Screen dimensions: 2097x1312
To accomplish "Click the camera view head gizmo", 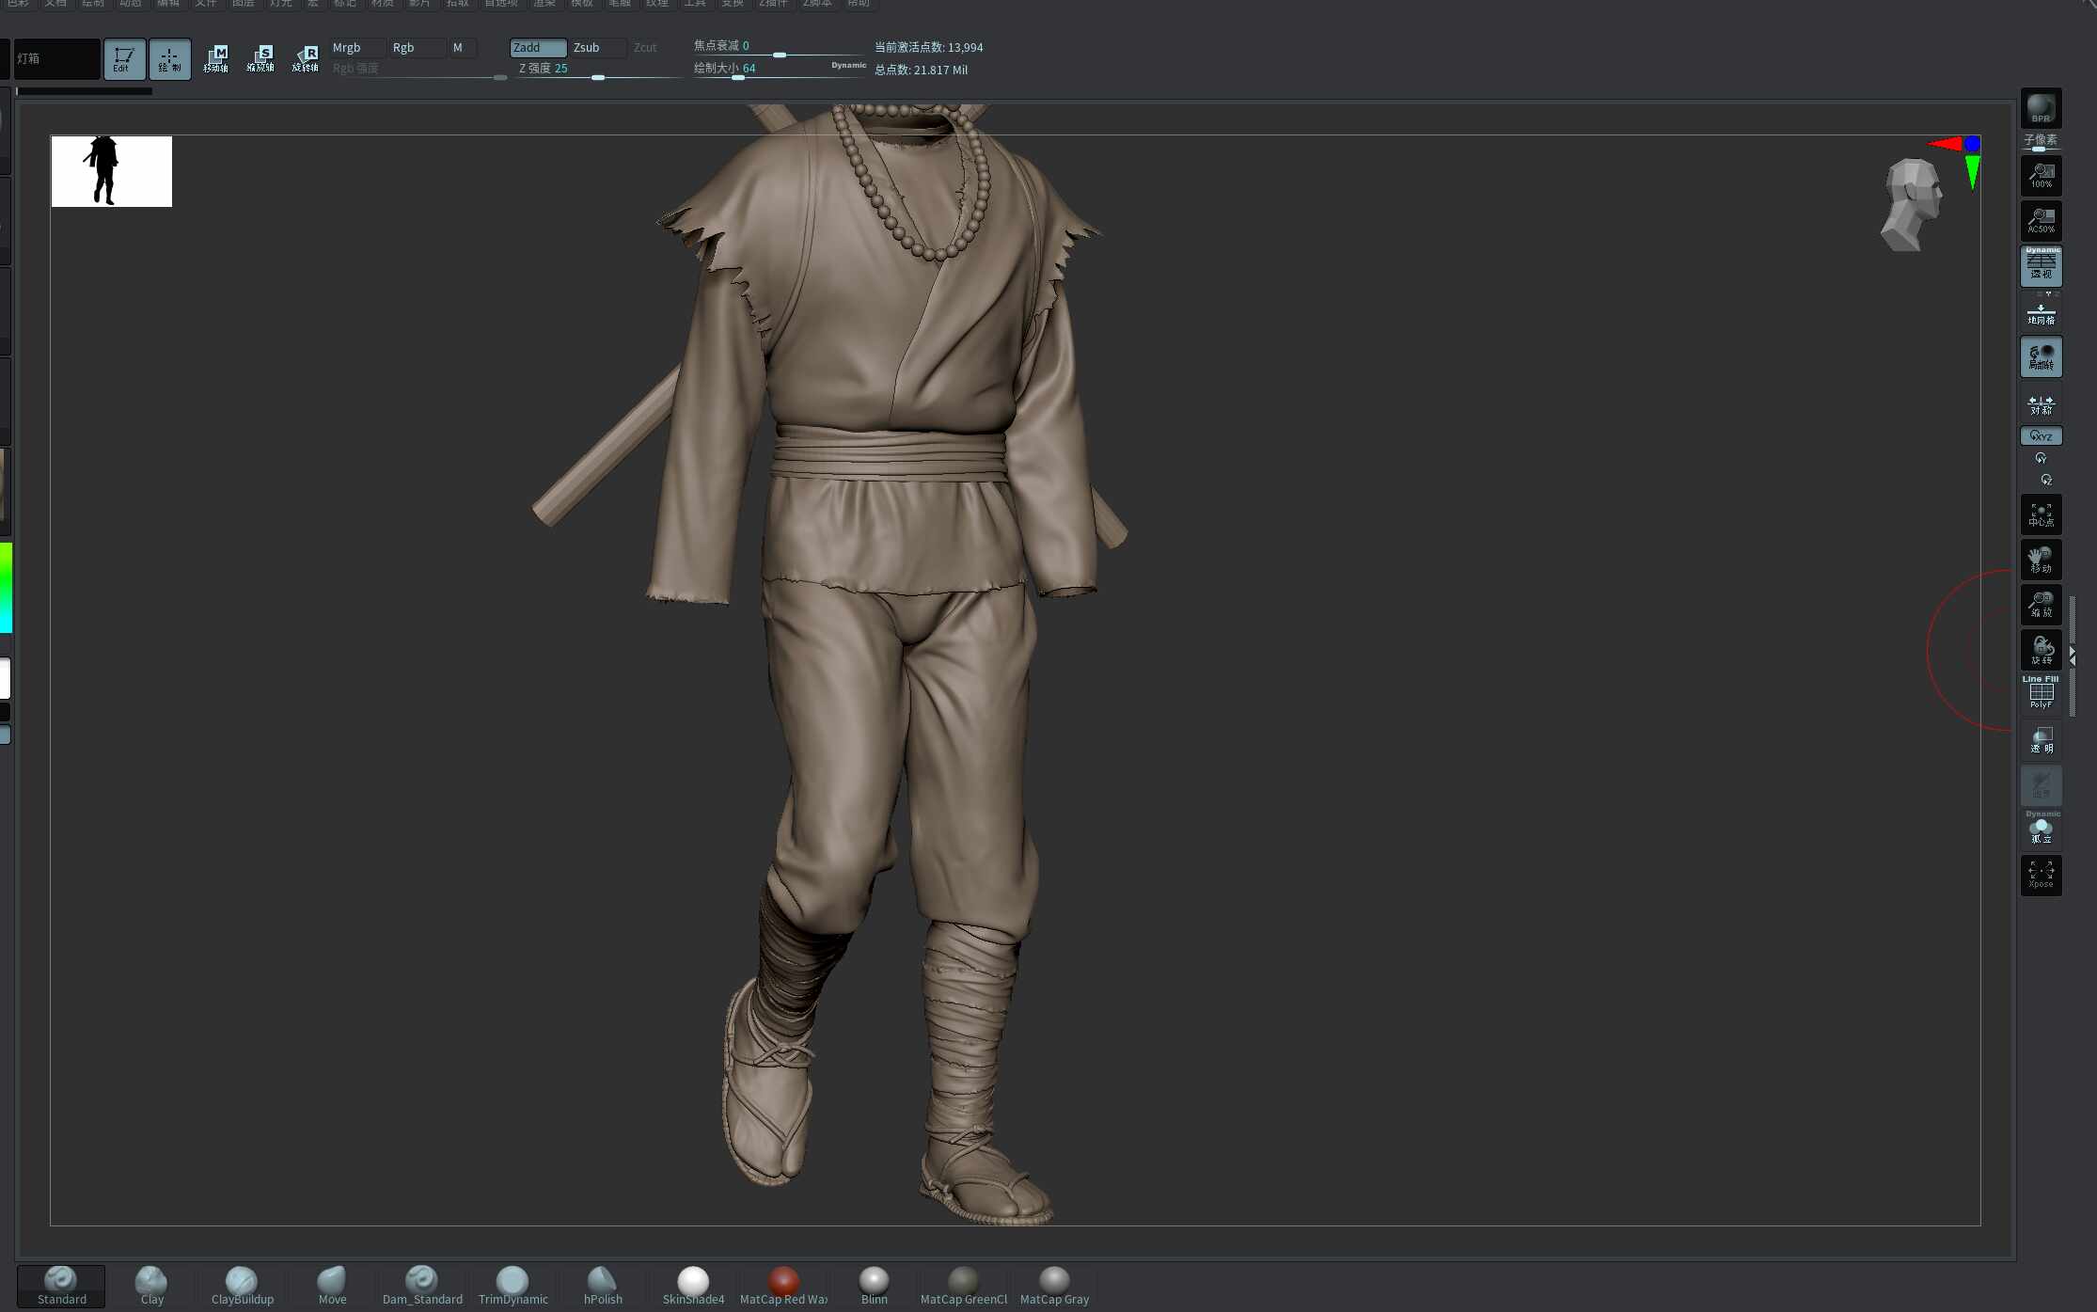I will (x=1912, y=204).
